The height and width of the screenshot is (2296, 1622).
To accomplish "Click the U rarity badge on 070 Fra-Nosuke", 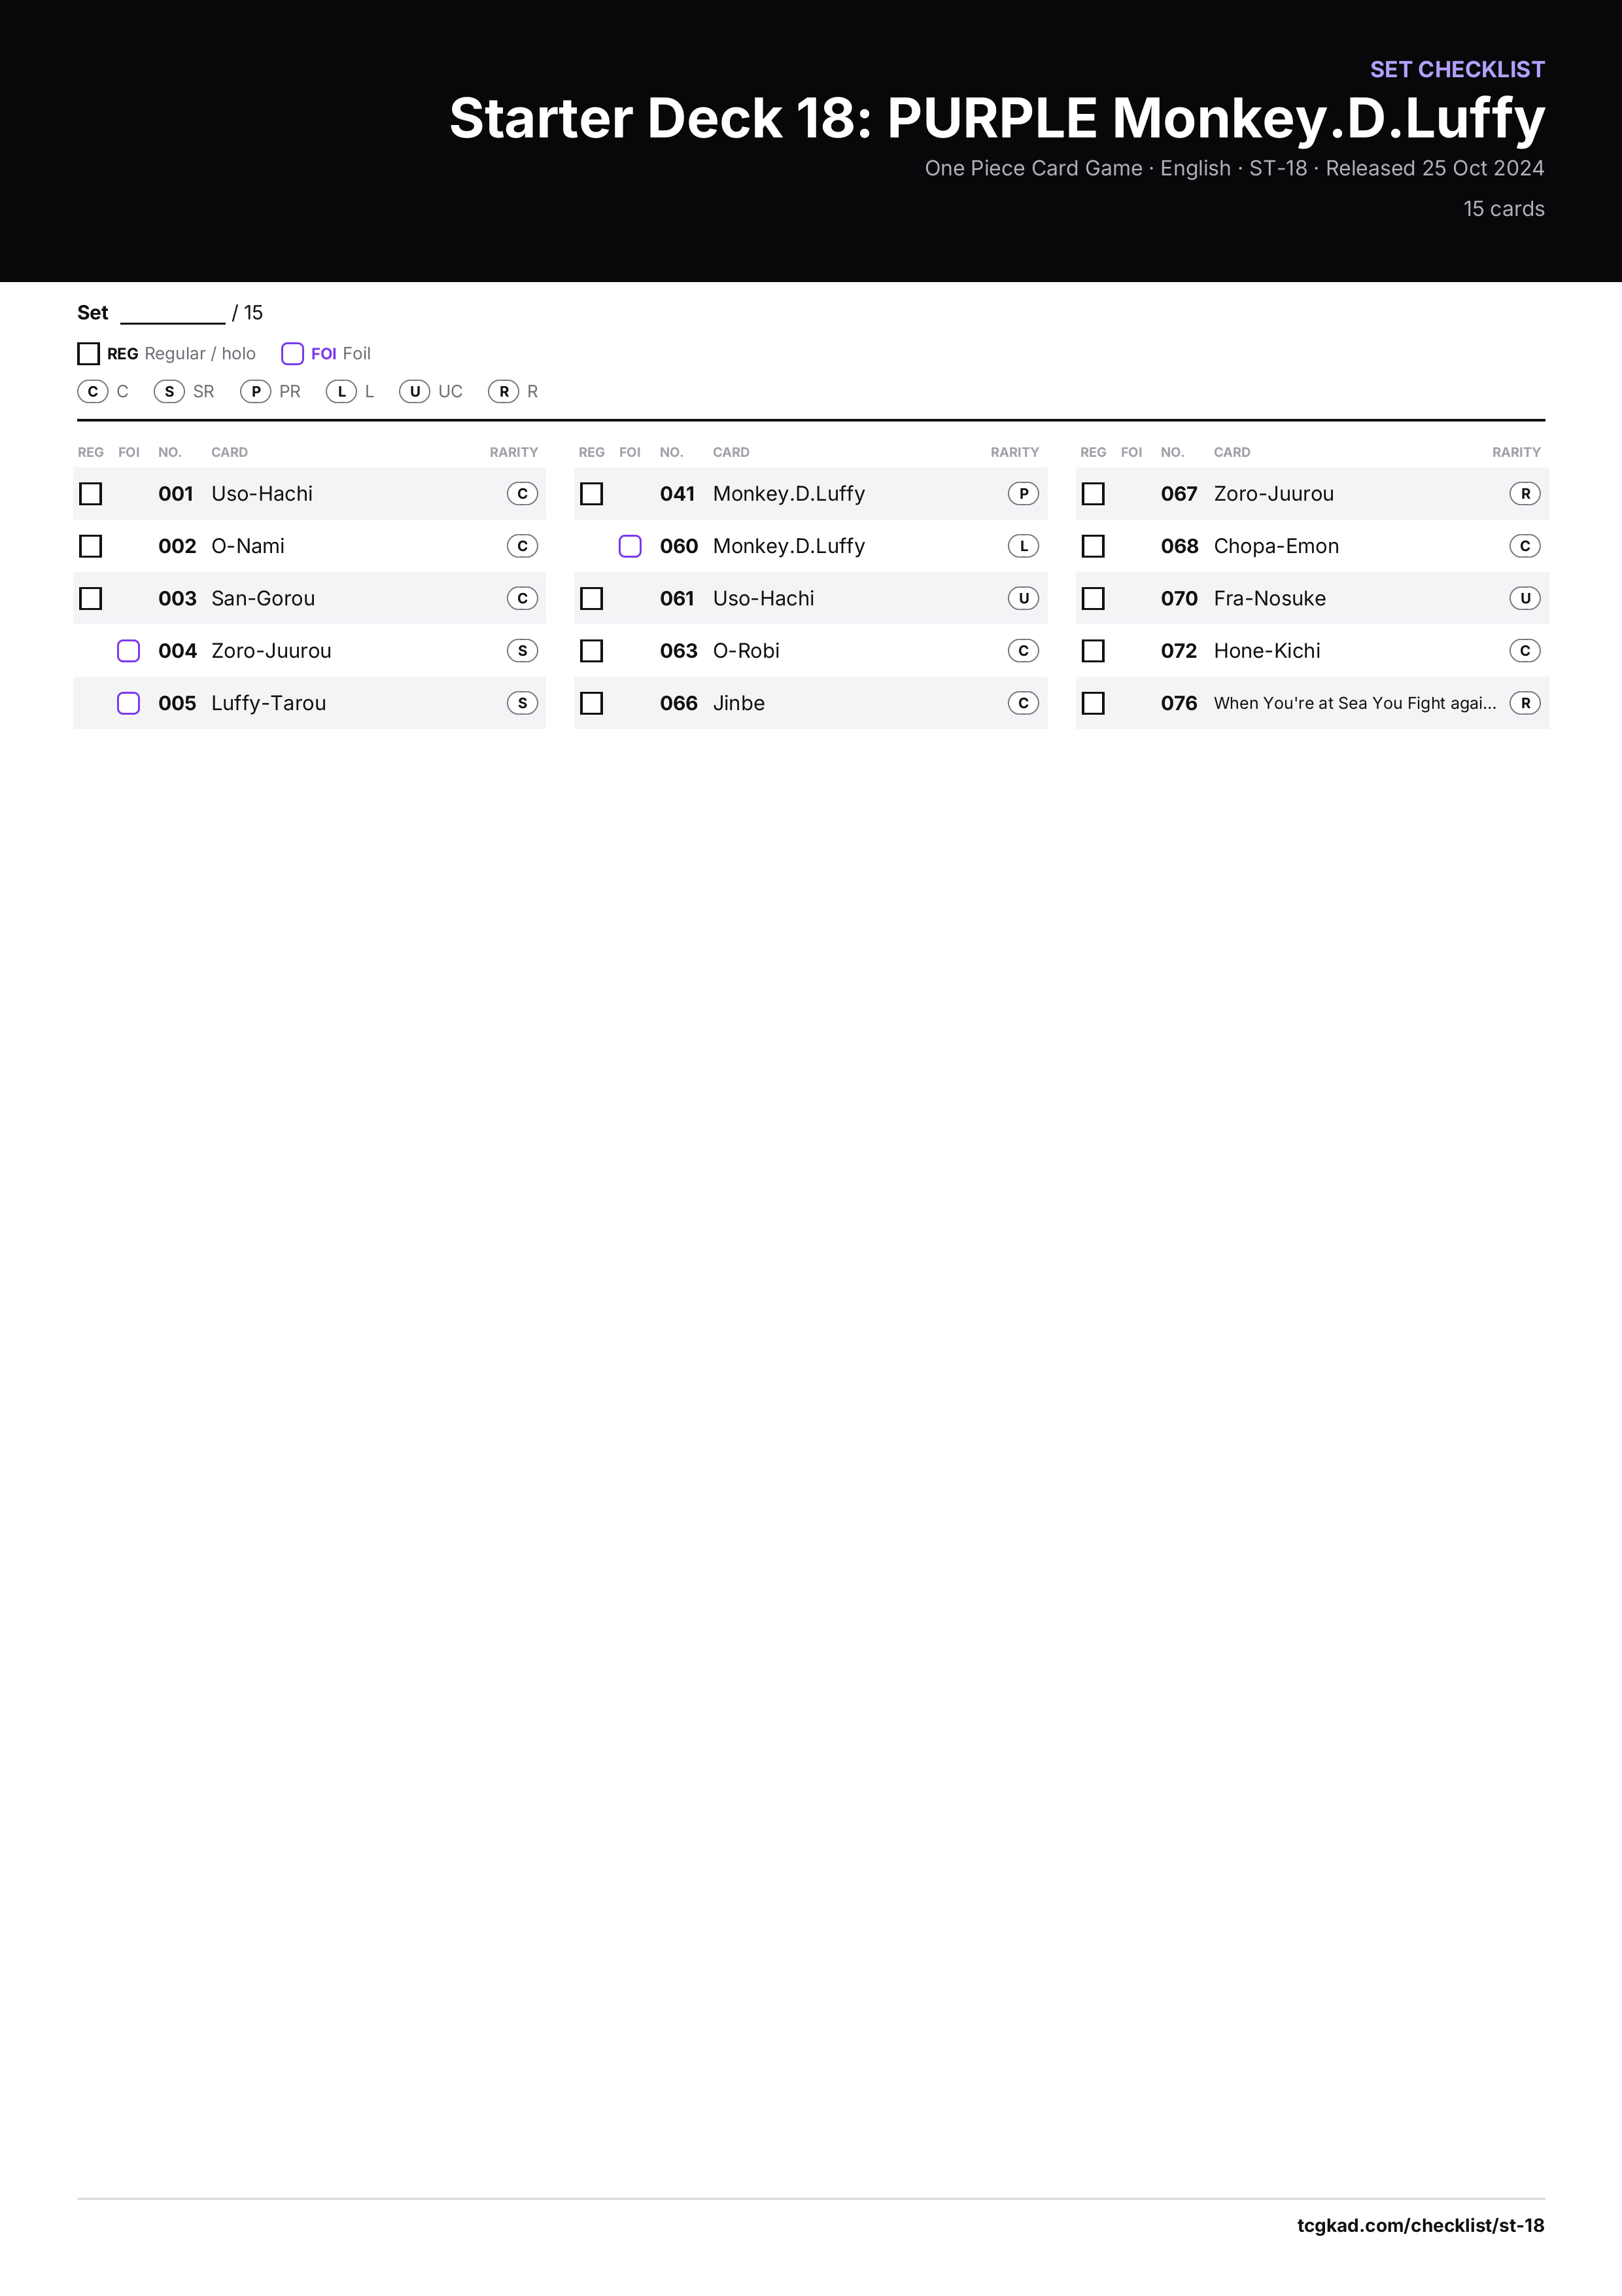I will coord(1525,598).
